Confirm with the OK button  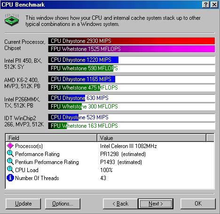click(198, 204)
